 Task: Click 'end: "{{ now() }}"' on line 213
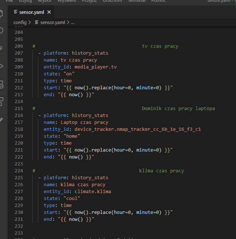[69, 95]
